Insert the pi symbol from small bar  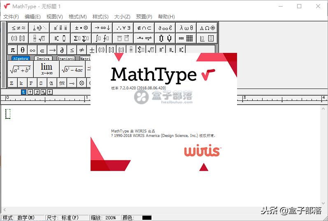pos(12,50)
